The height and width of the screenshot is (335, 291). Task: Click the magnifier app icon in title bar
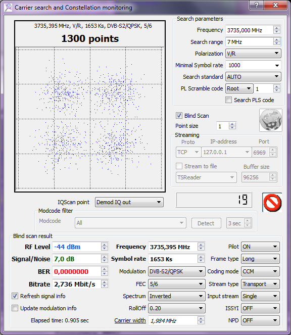pos(8,8)
